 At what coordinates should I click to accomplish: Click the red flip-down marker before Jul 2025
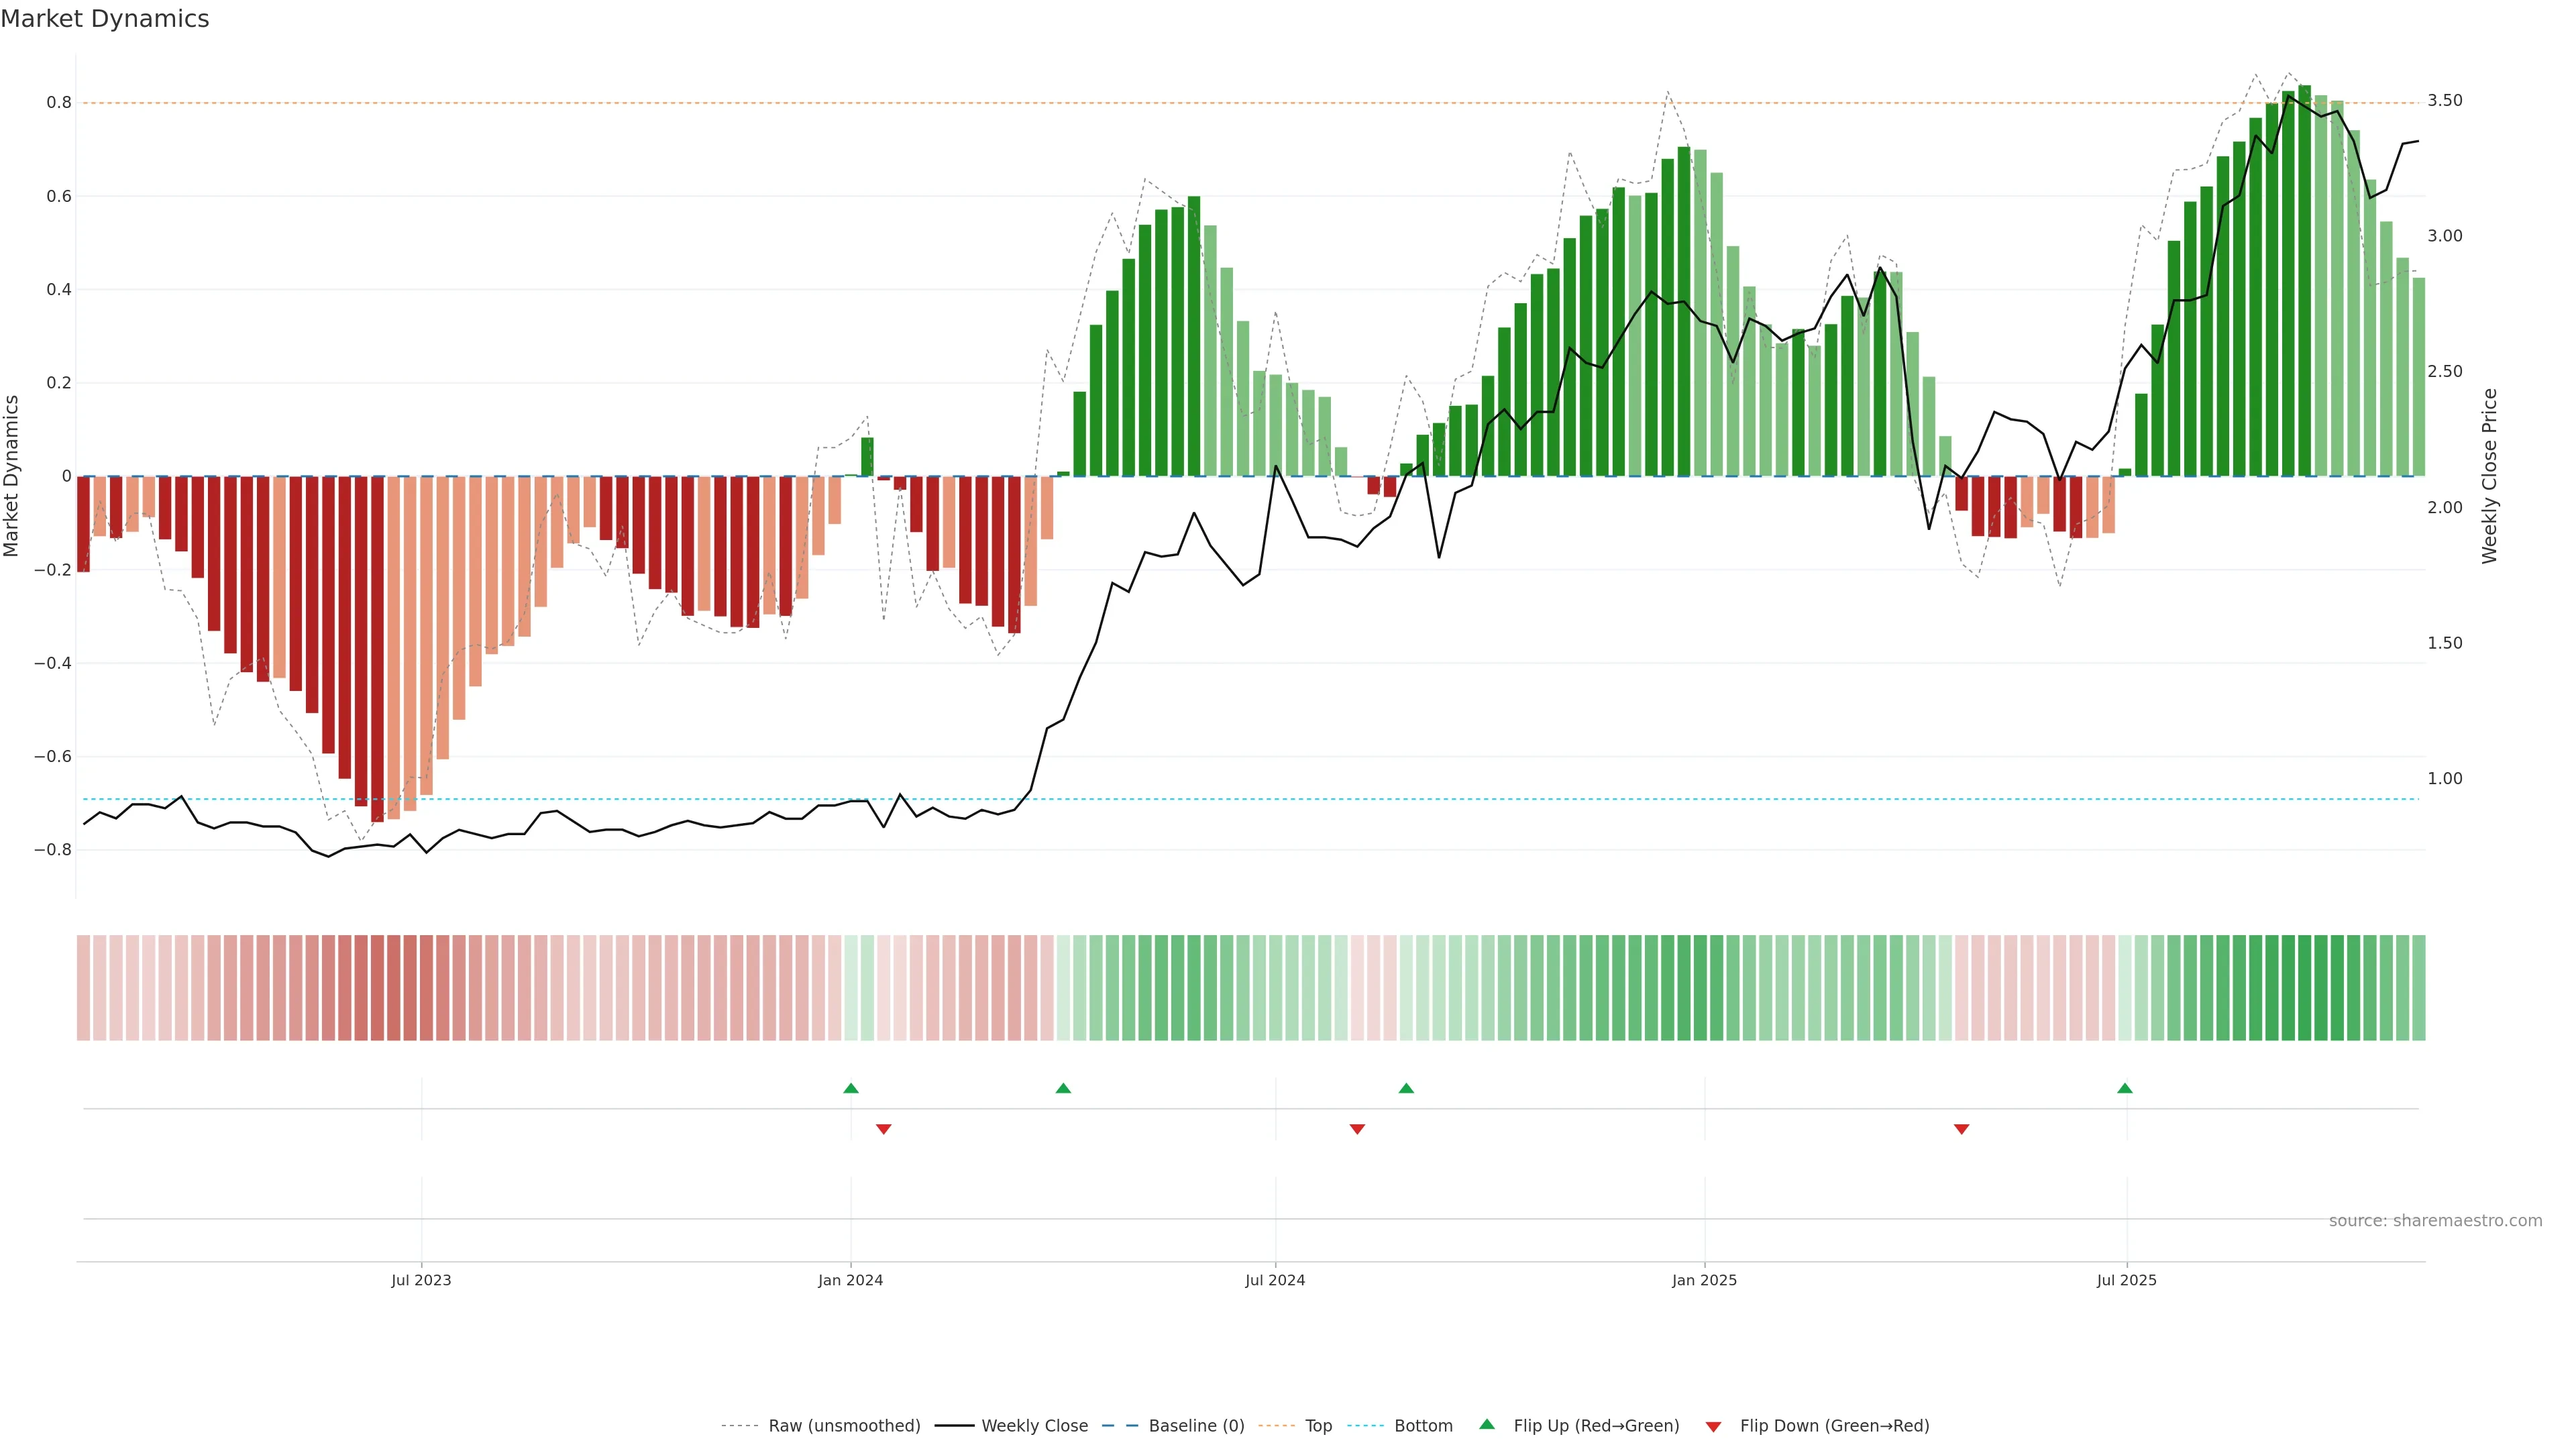[1961, 1129]
